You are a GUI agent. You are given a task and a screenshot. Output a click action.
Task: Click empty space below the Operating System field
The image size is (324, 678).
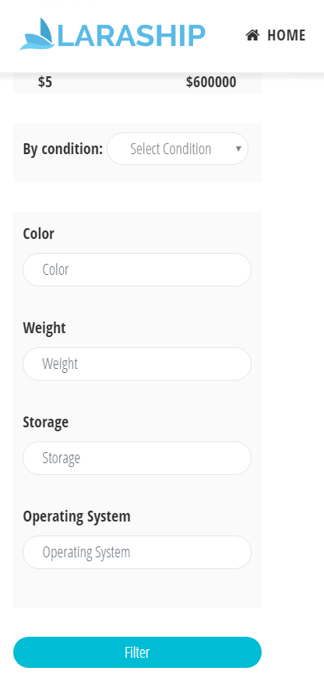(137, 588)
